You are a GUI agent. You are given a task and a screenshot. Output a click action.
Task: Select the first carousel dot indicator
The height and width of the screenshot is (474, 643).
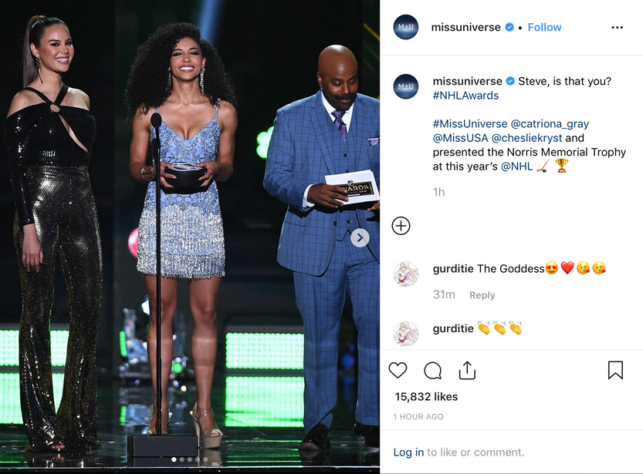click(x=174, y=459)
